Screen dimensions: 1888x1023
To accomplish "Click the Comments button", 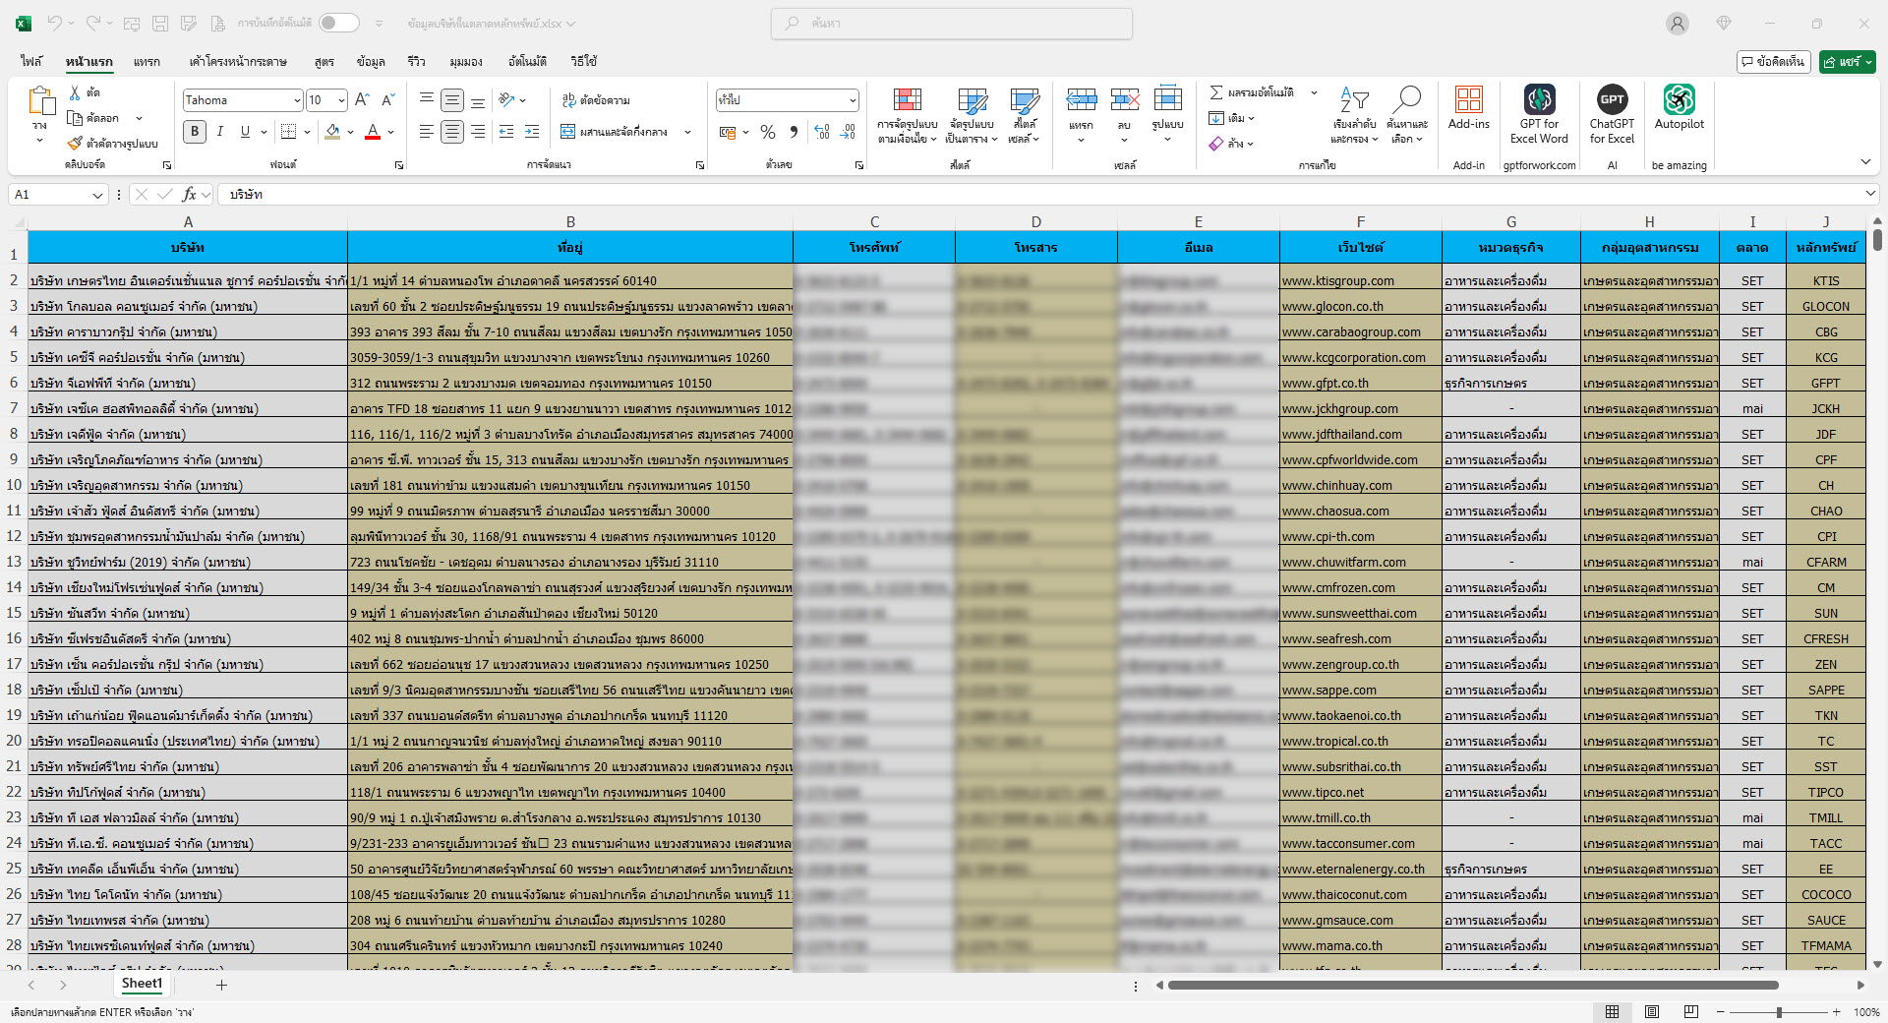I will (x=1774, y=61).
